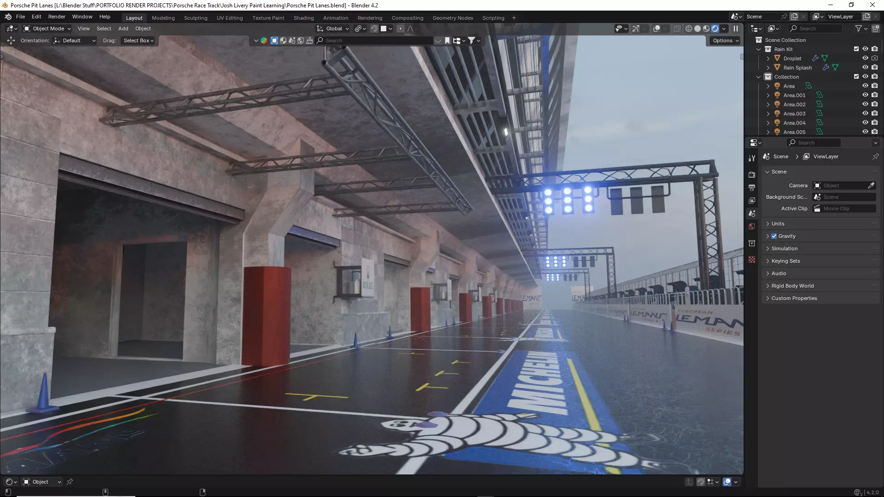Open the Render menu

coord(57,17)
